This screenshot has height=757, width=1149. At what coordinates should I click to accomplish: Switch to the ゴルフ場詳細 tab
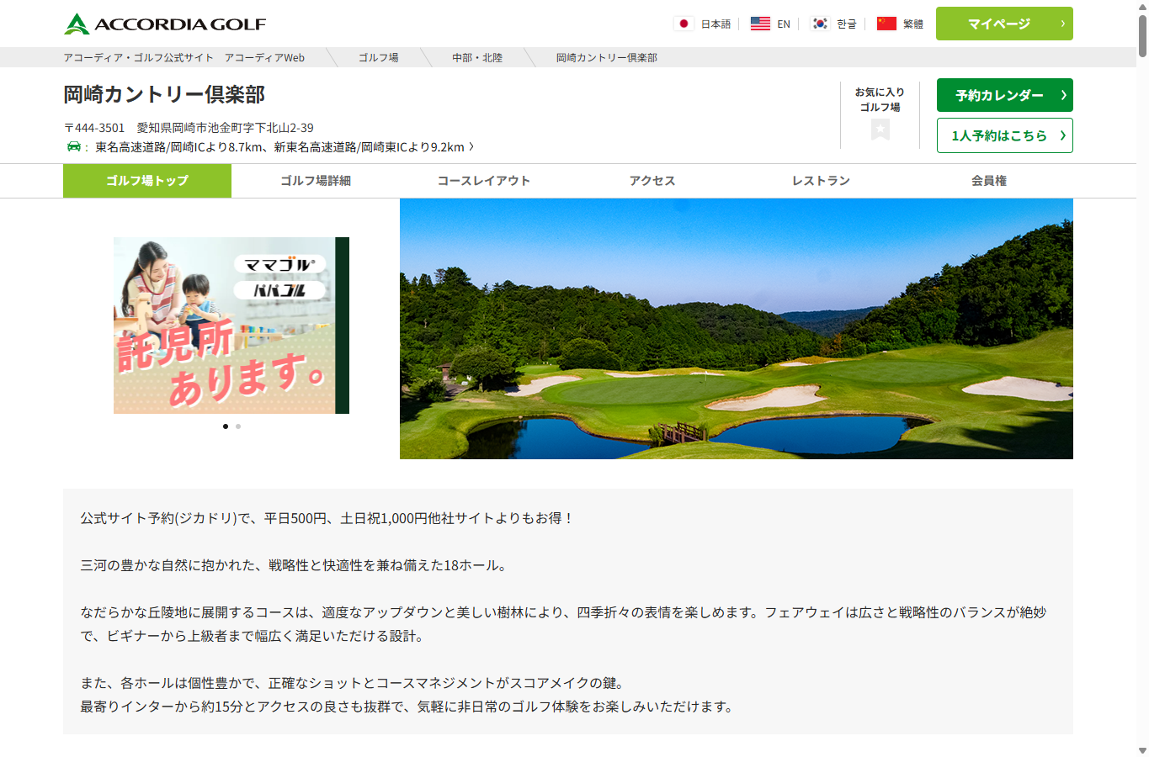(x=316, y=181)
